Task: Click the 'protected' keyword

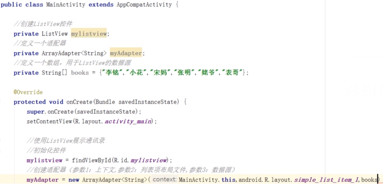Action: [x=30, y=102]
